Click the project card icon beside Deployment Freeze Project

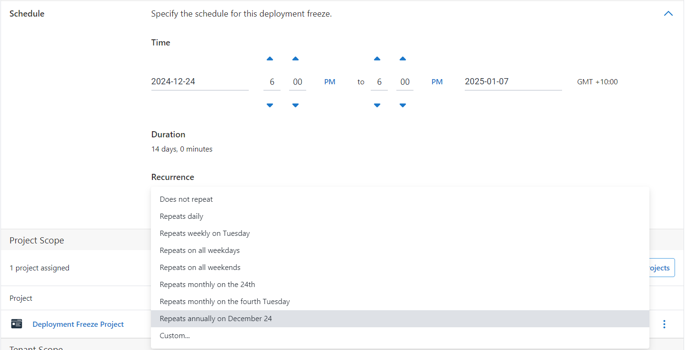click(17, 323)
